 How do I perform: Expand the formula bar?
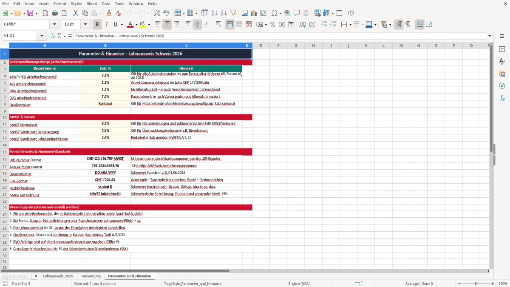490,36
